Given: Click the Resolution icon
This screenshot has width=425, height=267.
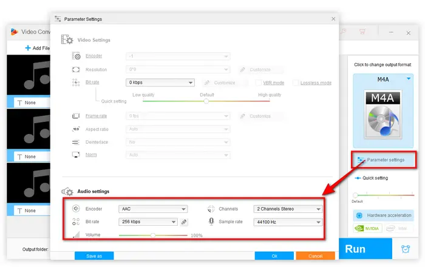Looking at the screenshot, I should click(x=76, y=70).
